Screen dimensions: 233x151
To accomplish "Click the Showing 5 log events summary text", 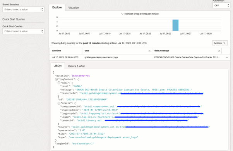I will pos(99,43).
